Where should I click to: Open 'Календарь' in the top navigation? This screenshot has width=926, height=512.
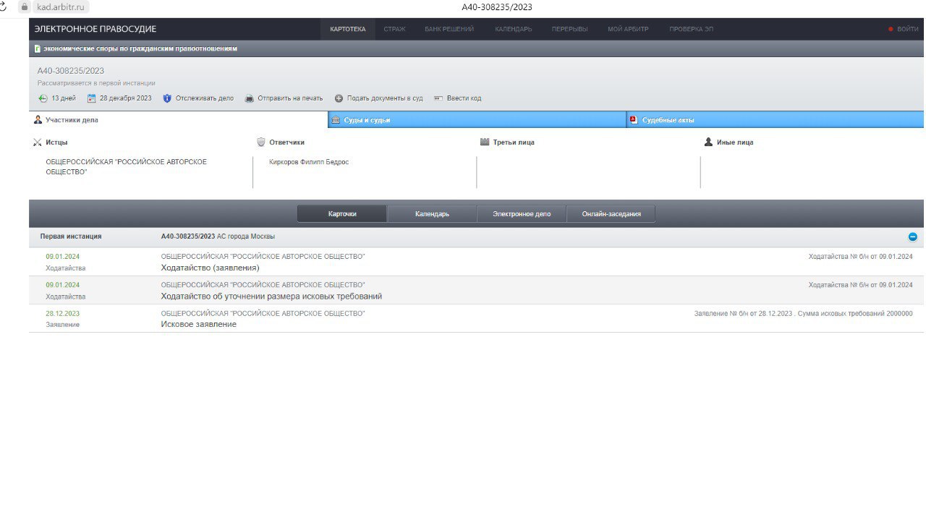(x=513, y=29)
